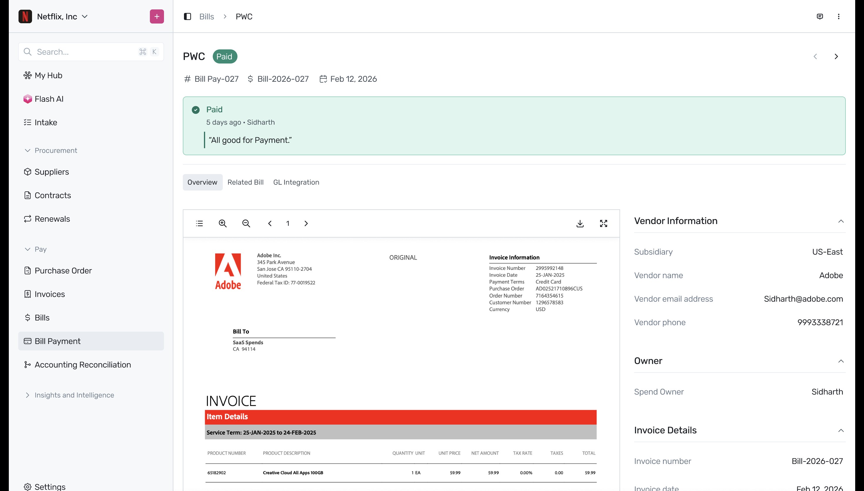
Task: Open Invoices page
Action: 91,294
